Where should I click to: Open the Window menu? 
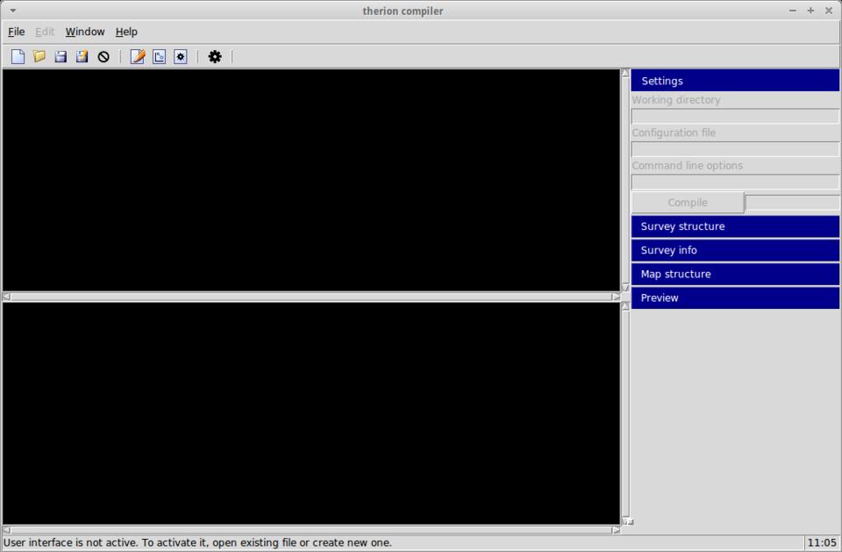(85, 32)
